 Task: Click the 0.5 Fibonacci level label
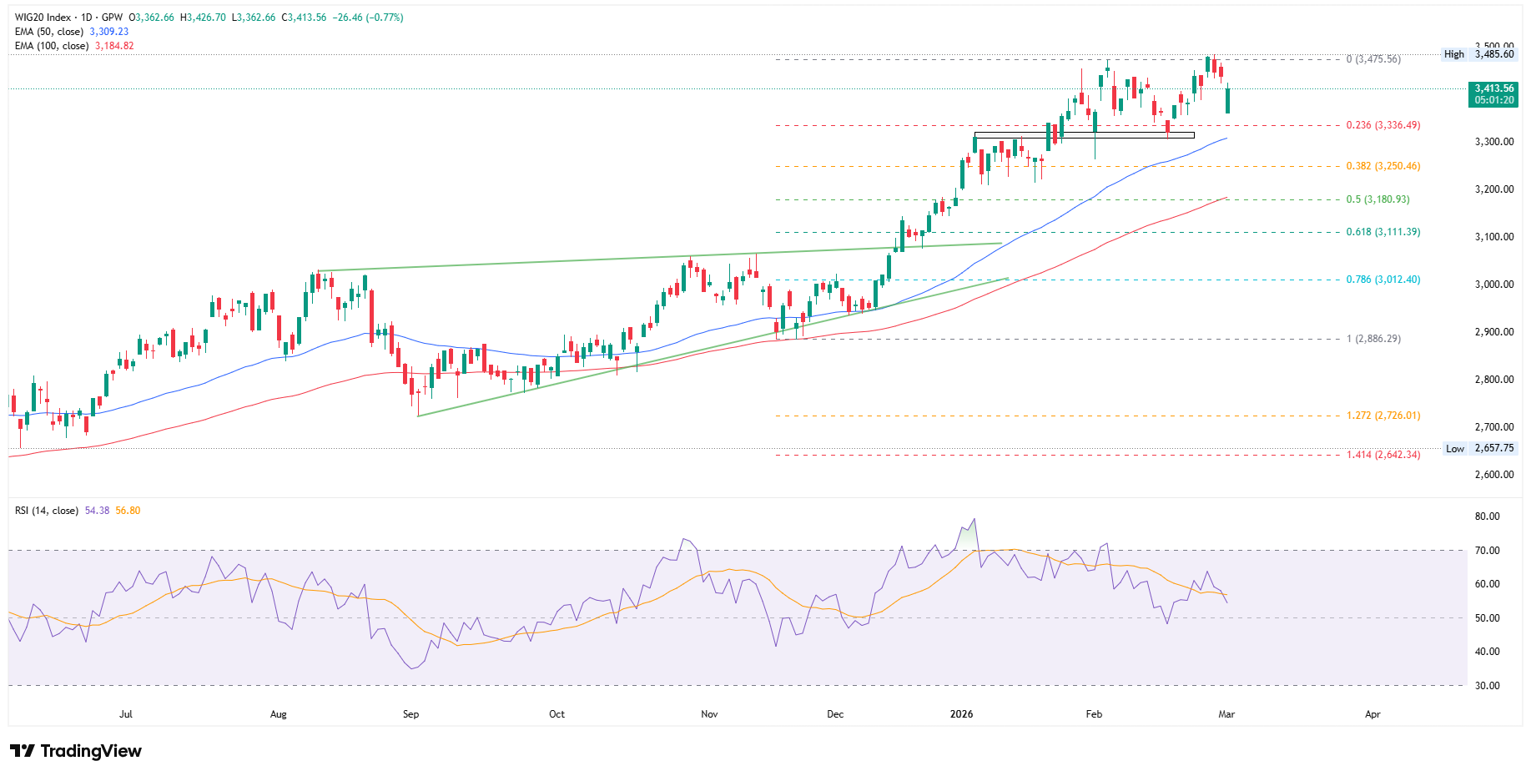[1377, 199]
